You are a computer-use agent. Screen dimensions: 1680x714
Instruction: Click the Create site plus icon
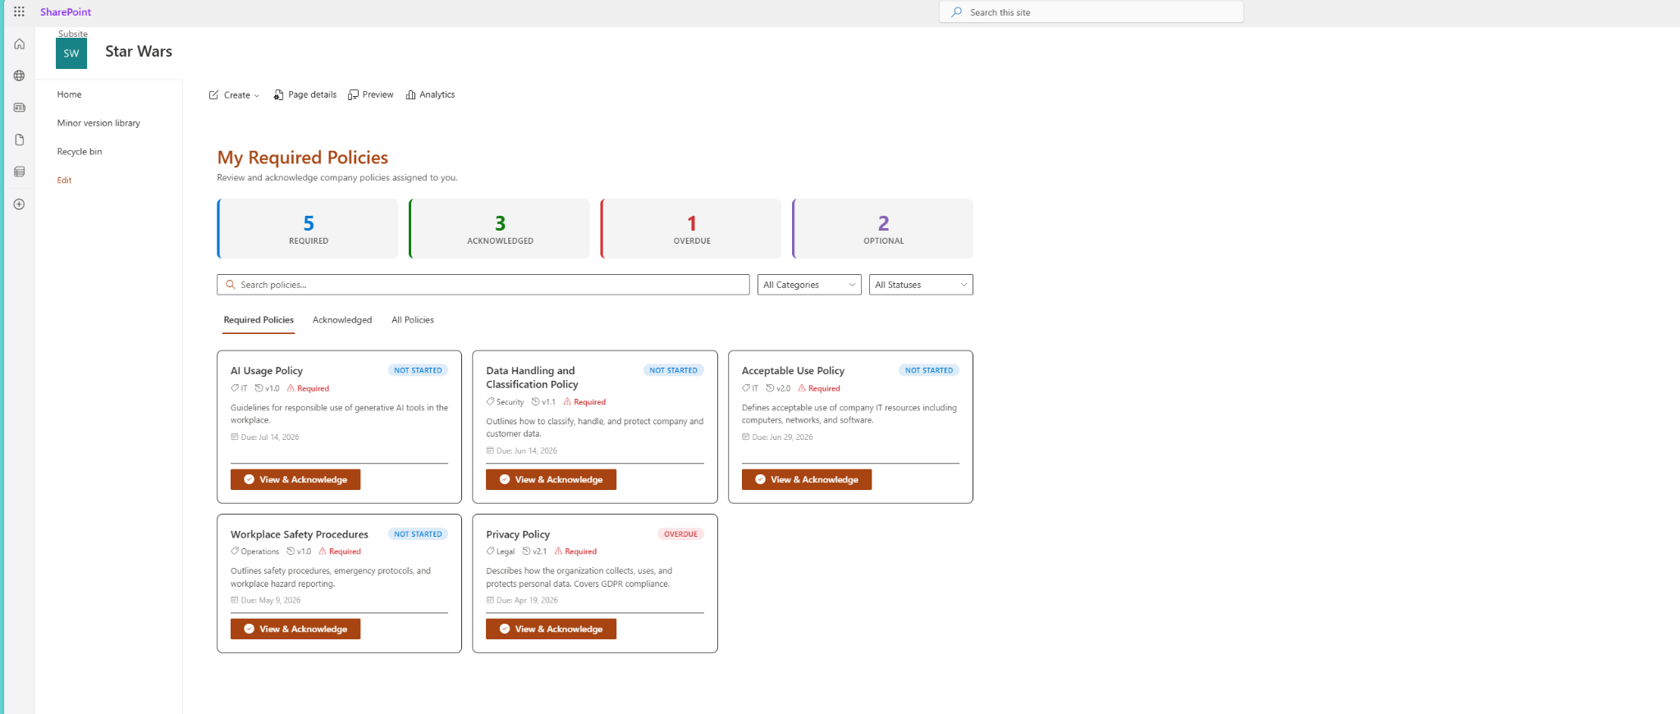(19, 204)
